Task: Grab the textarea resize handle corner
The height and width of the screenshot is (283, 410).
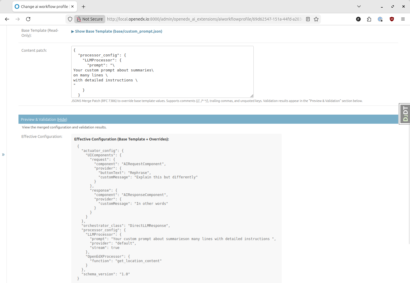Action: click(x=252, y=96)
